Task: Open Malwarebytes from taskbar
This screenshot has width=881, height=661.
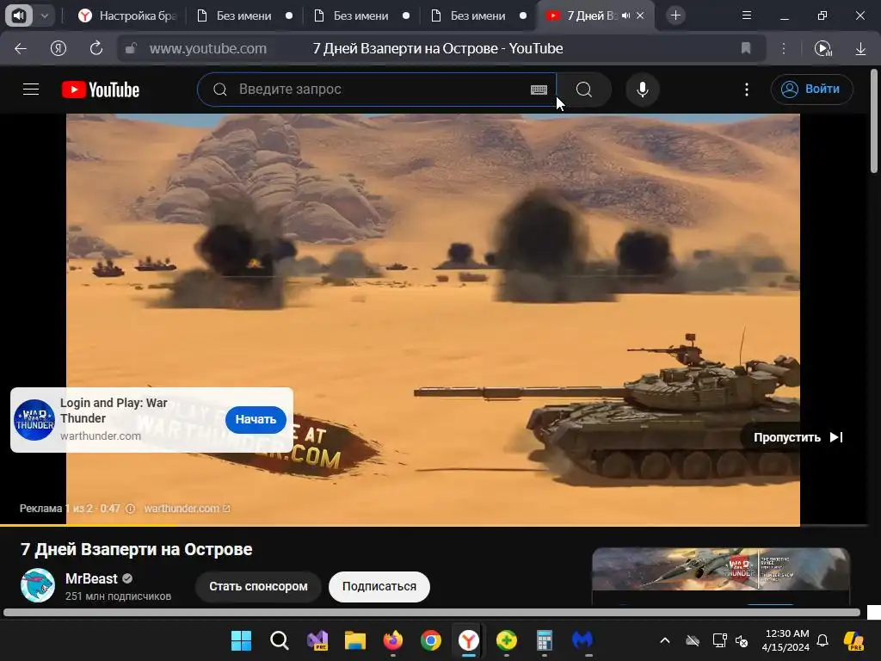Action: pyautogui.click(x=582, y=640)
